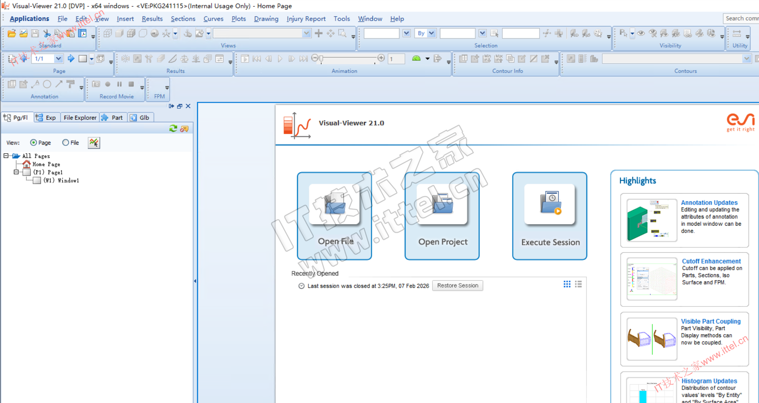Image resolution: width=759 pixels, height=403 pixels.
Task: Switch to grid view of recent files
Action: [567, 284]
